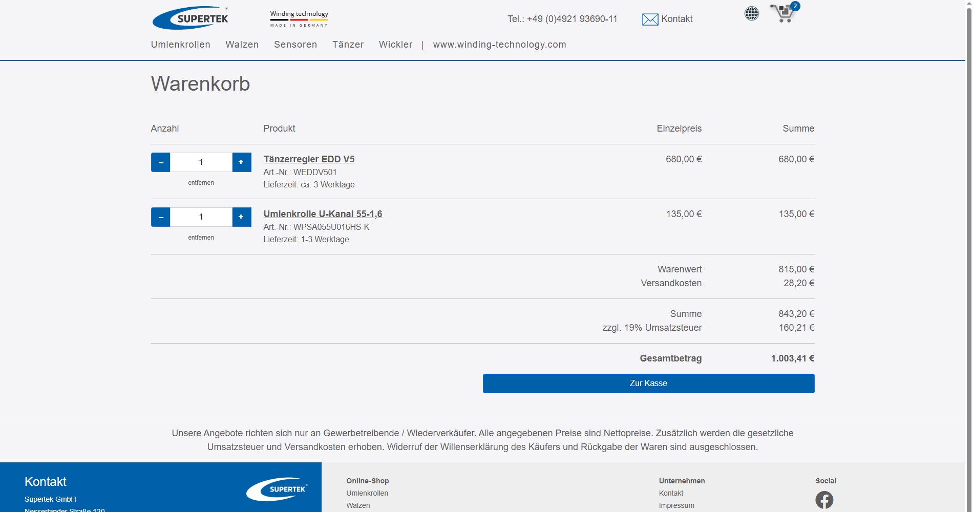
Task: Open the Tänzerregler EDD V5 product link
Action: click(309, 159)
